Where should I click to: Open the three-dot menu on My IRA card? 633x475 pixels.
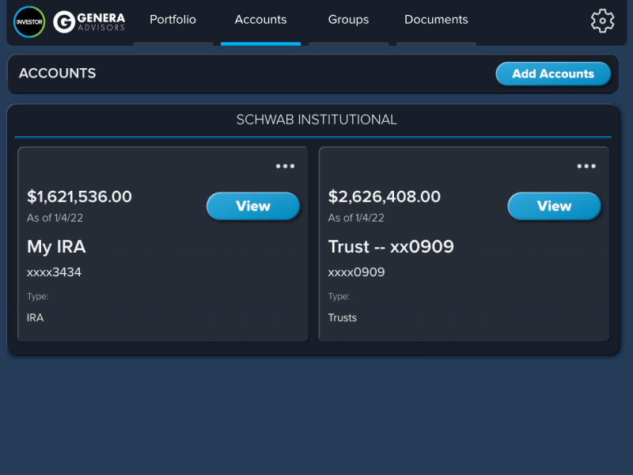[285, 166]
